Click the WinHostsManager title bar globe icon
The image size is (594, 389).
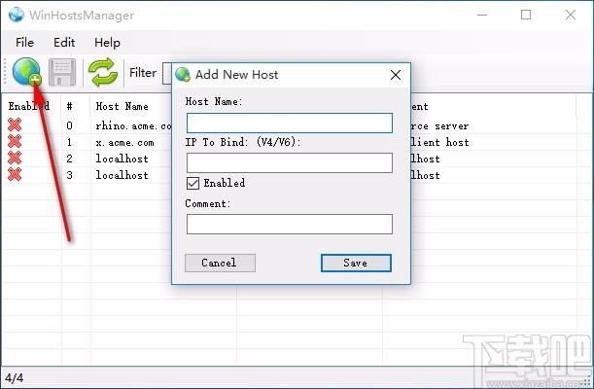17,15
